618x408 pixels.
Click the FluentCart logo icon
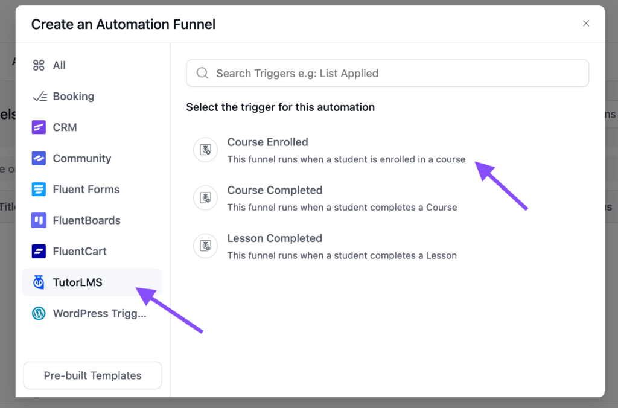click(39, 251)
